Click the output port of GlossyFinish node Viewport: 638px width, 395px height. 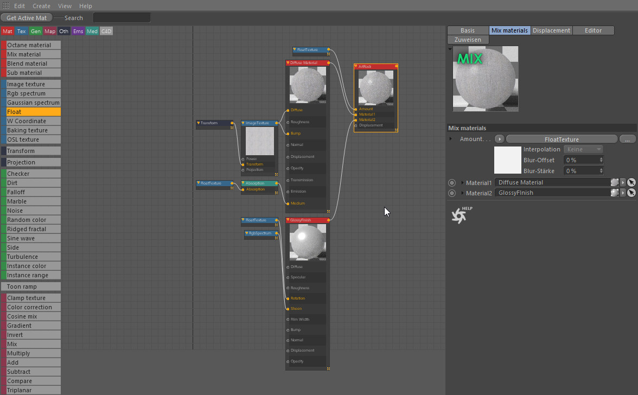328,220
